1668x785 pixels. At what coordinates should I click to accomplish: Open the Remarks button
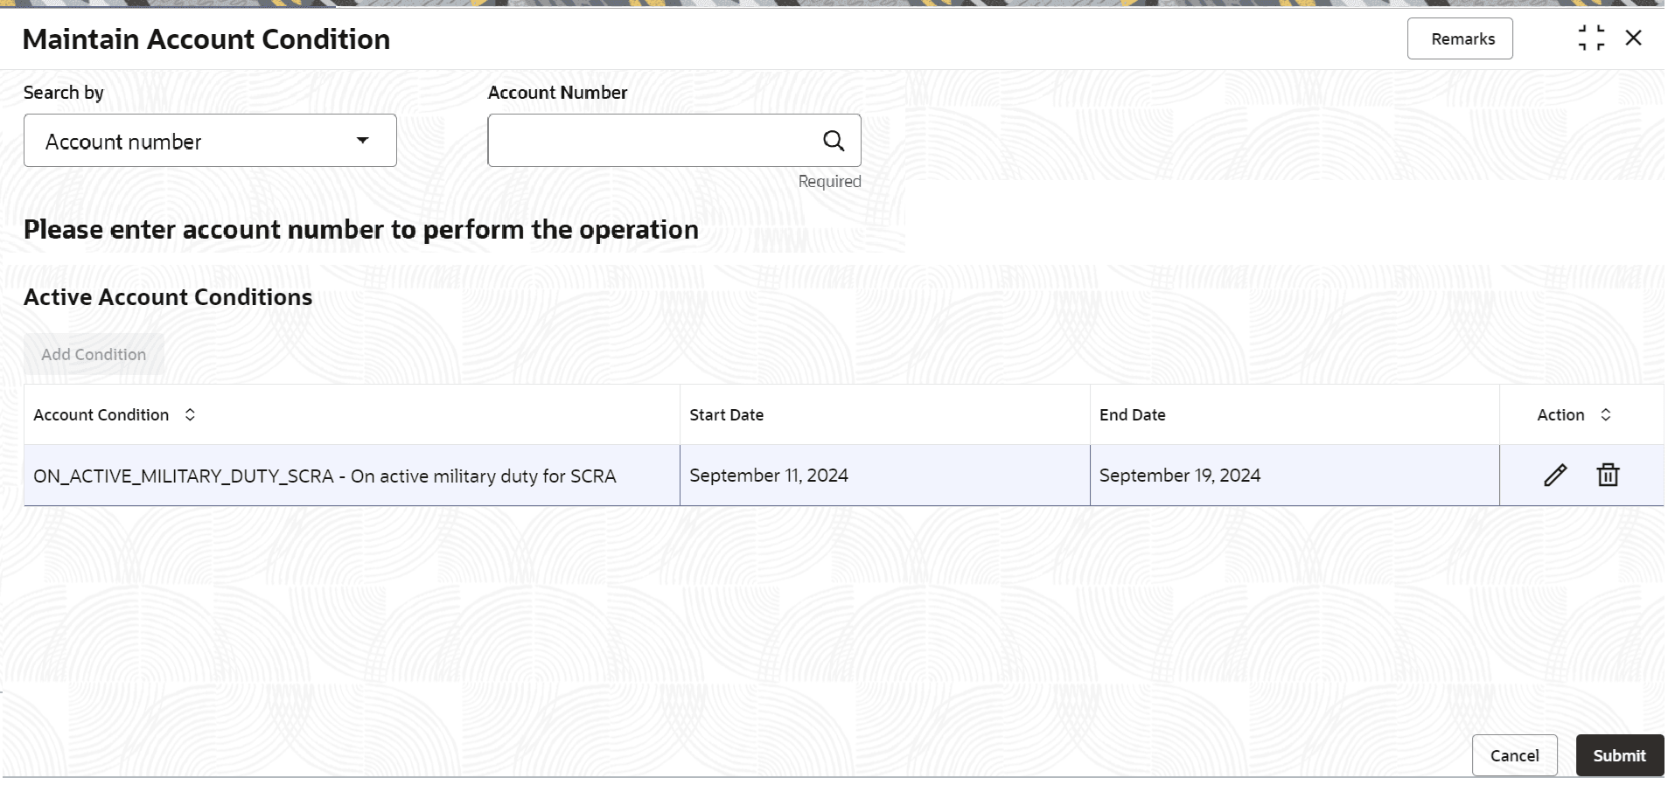1460,39
